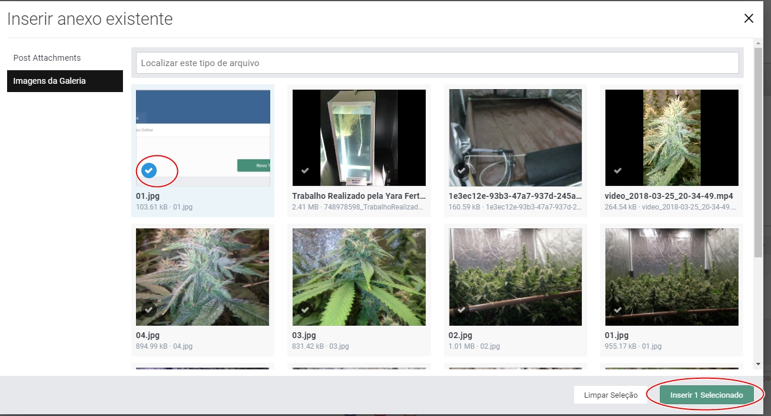Click the 2.41 MB file size line

(x=359, y=207)
